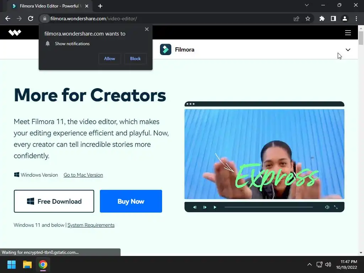
Task: Click the Wondershare logo in header
Action: click(x=15, y=32)
